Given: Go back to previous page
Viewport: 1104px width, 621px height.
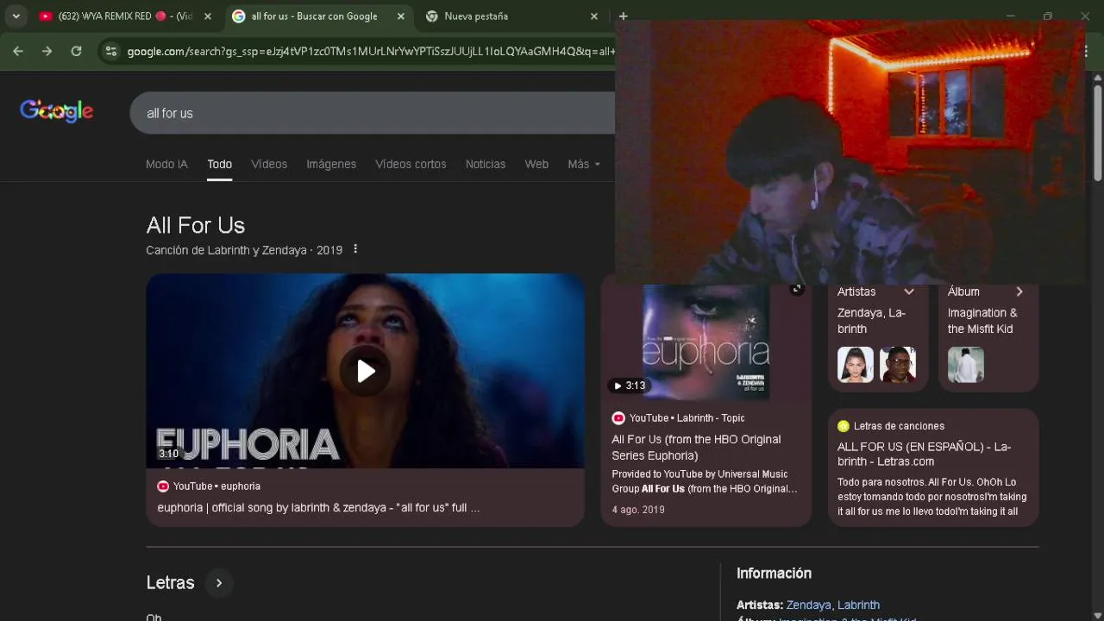Looking at the screenshot, I should pyautogui.click(x=18, y=52).
